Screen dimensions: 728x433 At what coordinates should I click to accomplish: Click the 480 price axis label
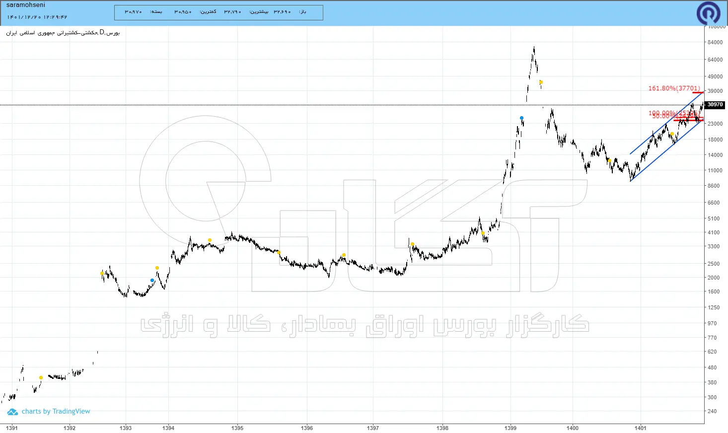click(x=712, y=367)
